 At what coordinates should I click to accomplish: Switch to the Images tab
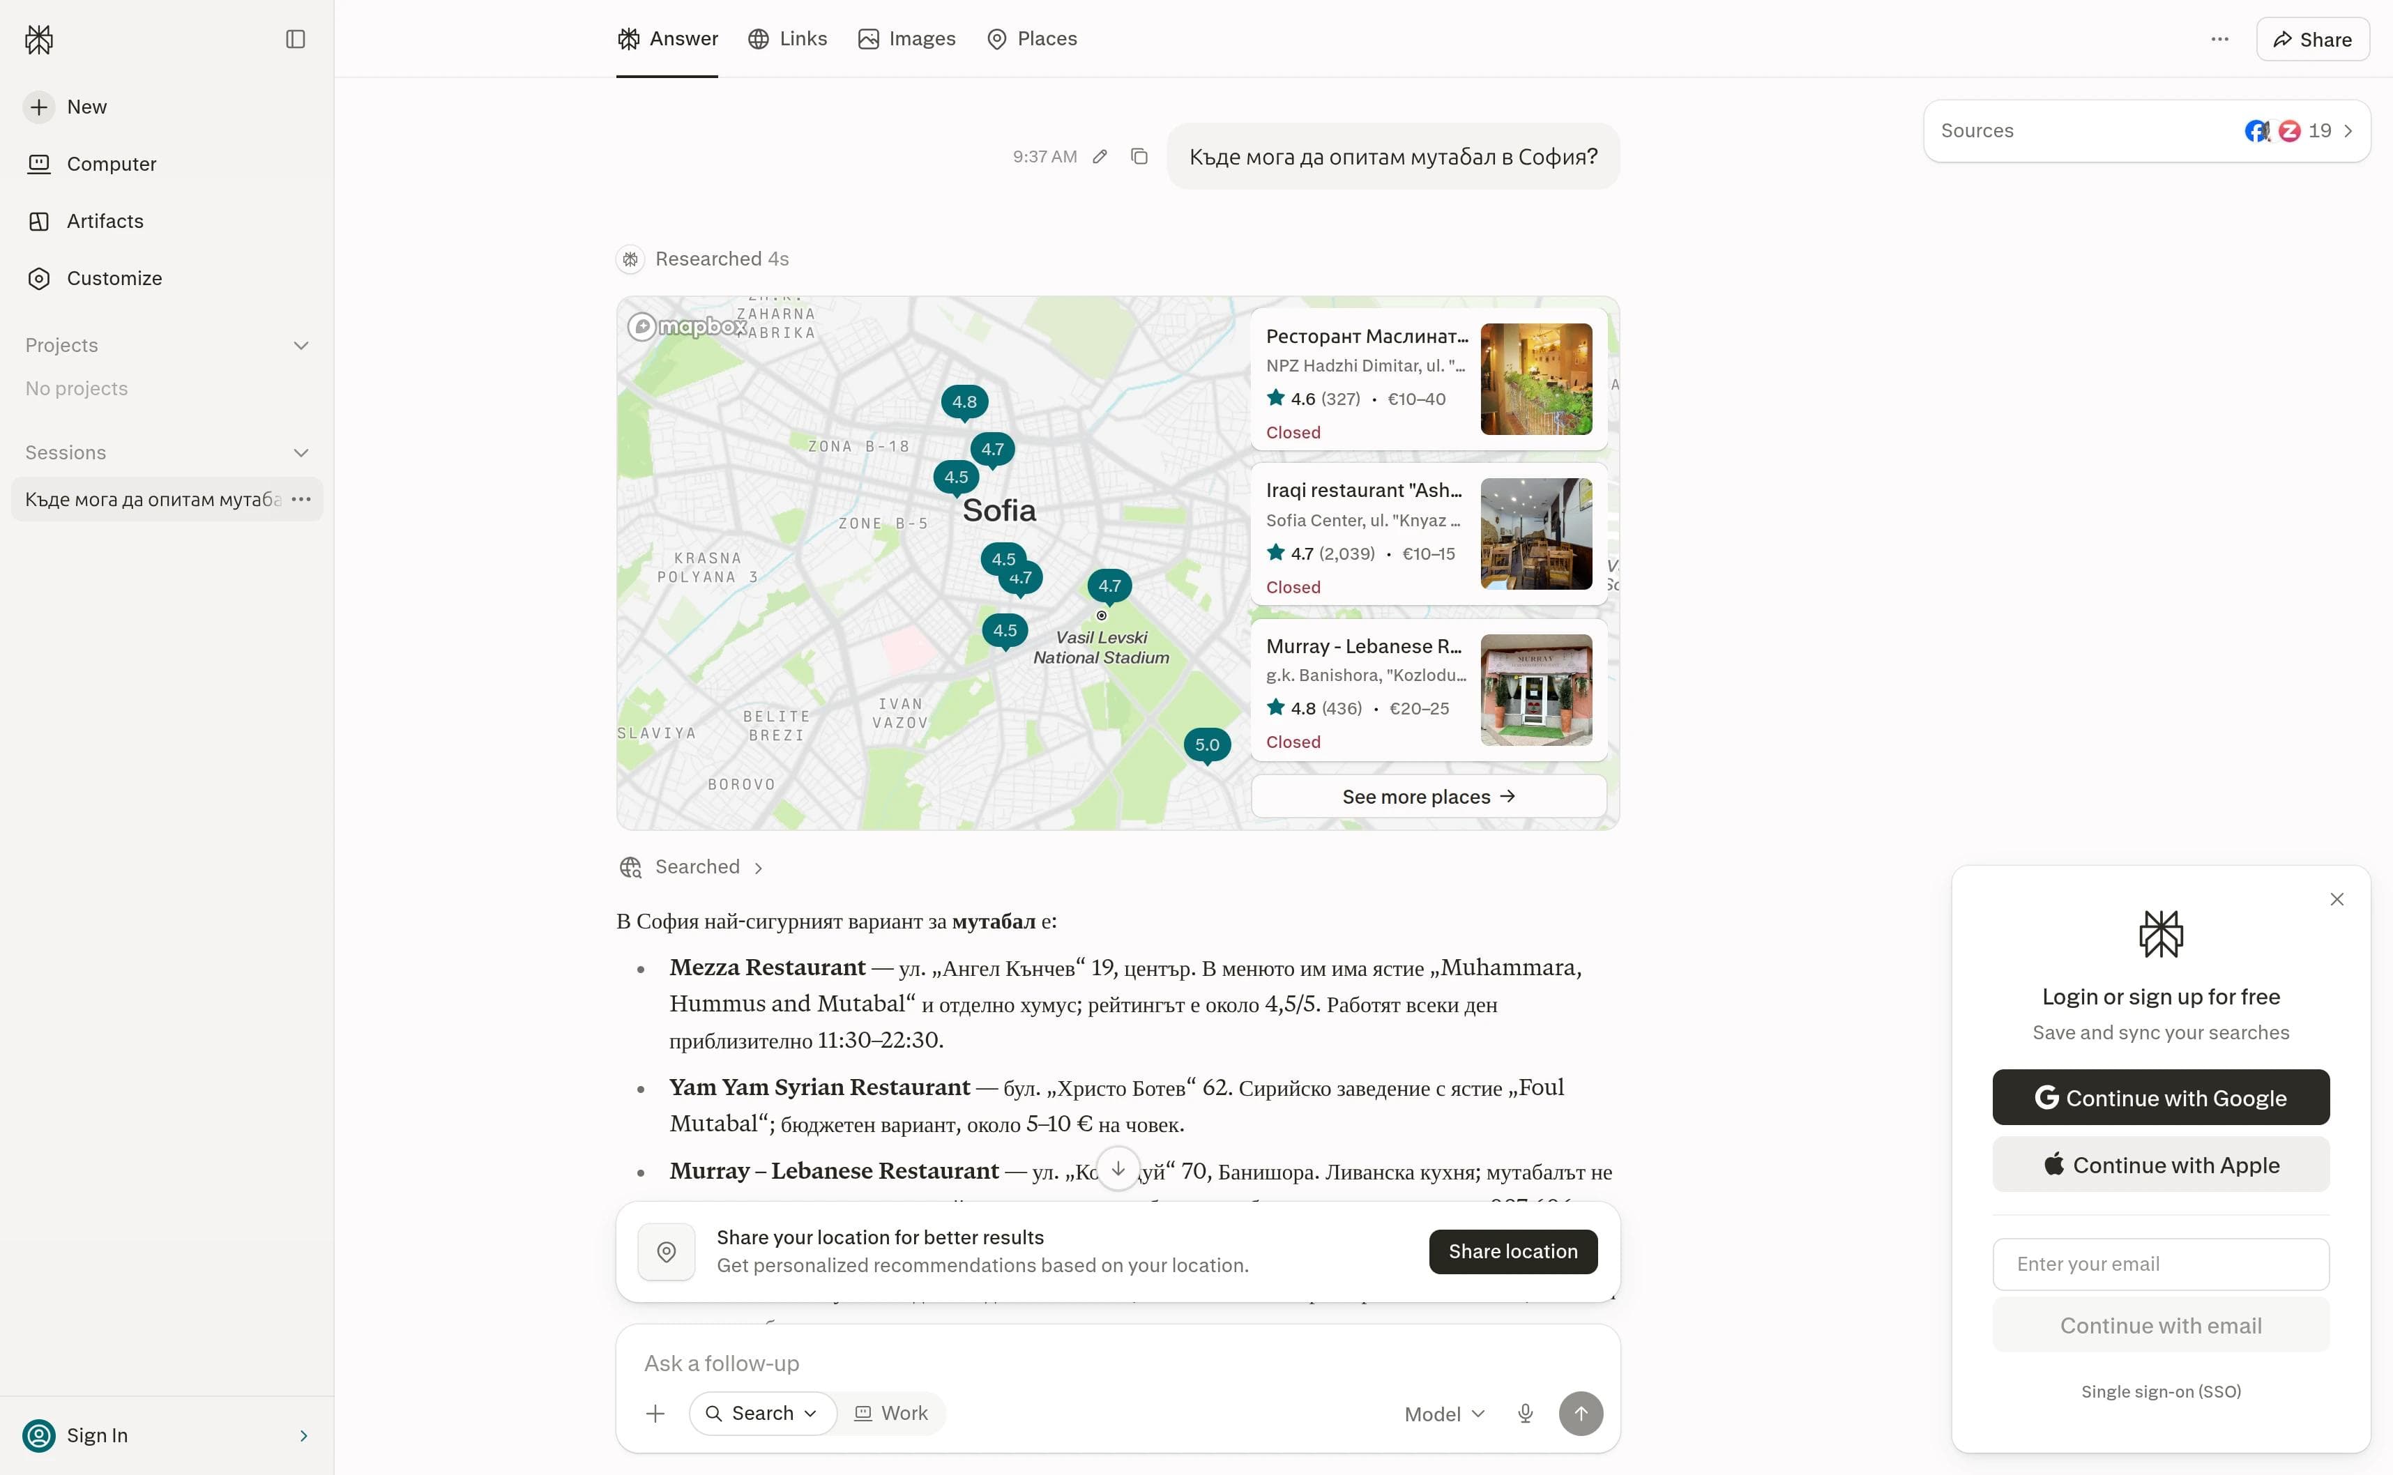906,39
